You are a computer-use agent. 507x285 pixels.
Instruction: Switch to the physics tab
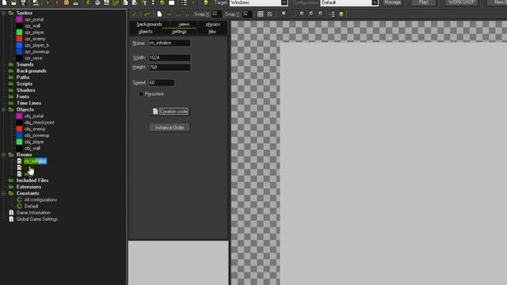(212, 25)
